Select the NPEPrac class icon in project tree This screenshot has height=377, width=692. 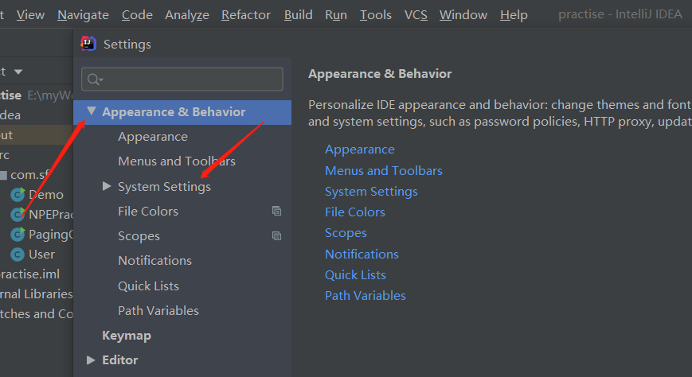click(18, 214)
